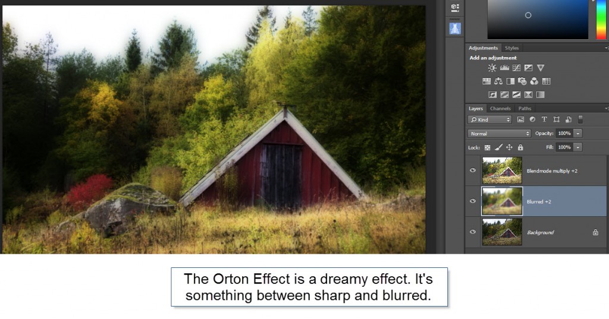Image resolution: width=609 pixels, height=319 pixels.
Task: Open the Normal blend mode dropdown
Action: tap(499, 134)
